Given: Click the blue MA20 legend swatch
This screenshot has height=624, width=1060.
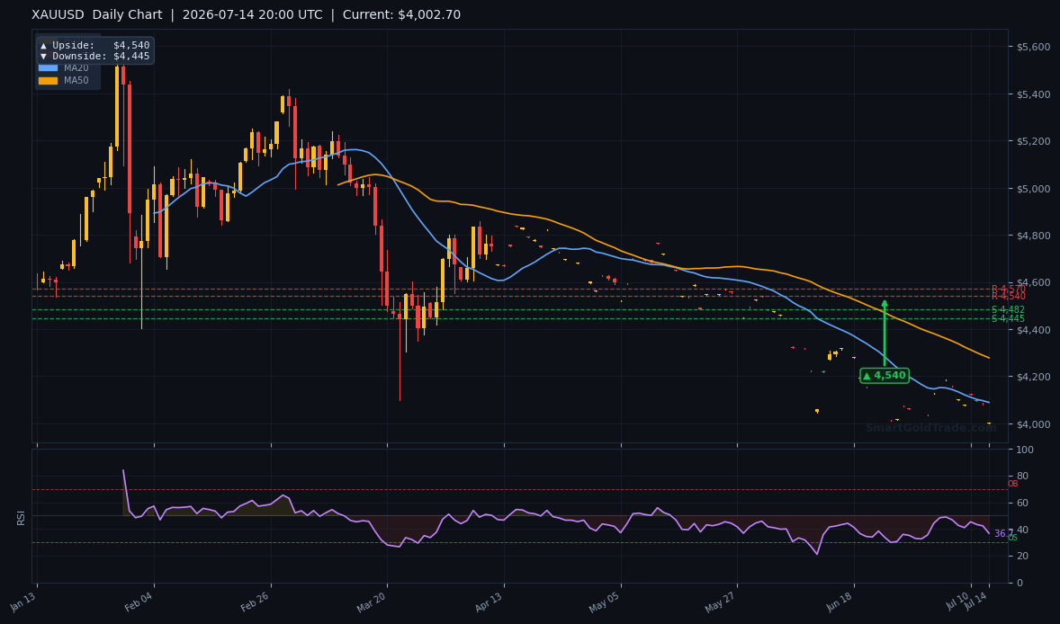Looking at the screenshot, I should tap(48, 68).
